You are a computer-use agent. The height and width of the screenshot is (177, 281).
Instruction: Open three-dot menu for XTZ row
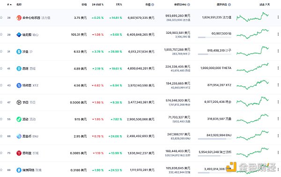[278, 85]
